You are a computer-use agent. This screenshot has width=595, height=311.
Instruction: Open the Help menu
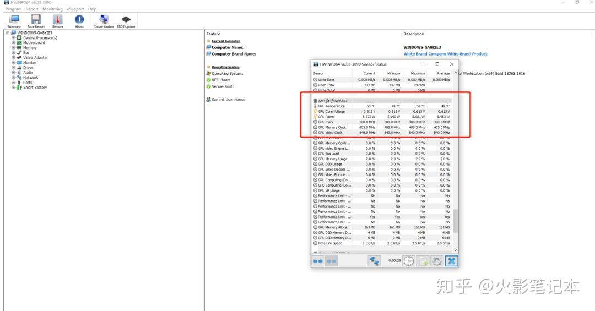click(92, 9)
